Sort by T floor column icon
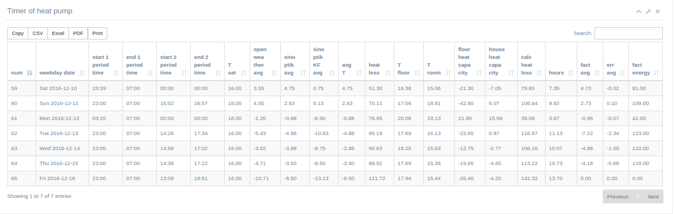This screenshot has height=214, width=674. [417, 73]
